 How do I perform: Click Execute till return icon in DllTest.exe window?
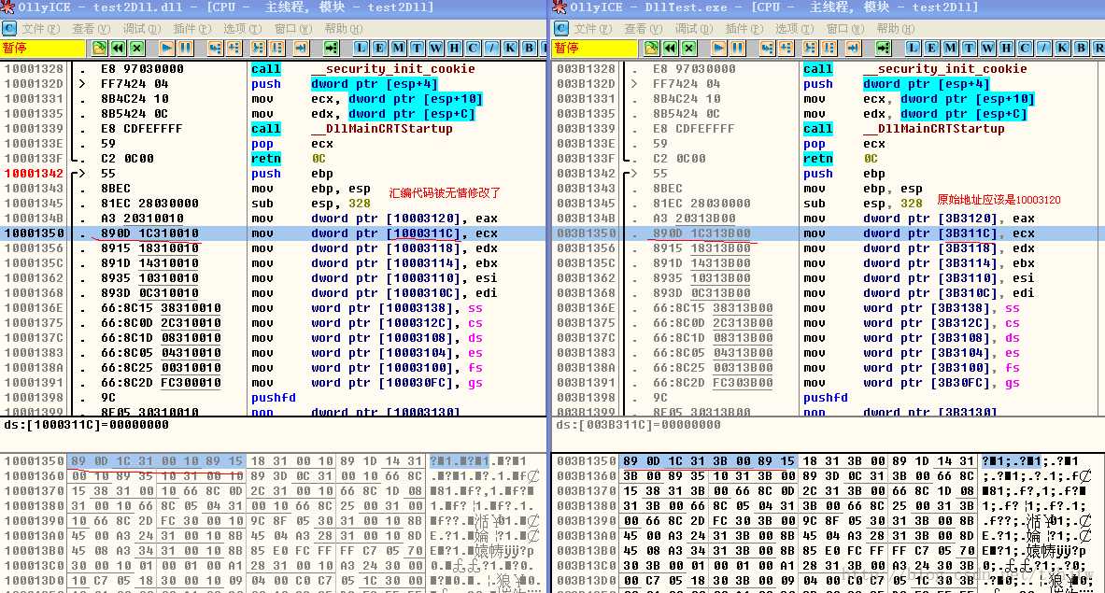pos(854,48)
